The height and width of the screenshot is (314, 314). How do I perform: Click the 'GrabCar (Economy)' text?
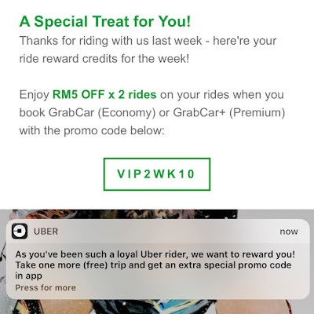click(x=102, y=113)
